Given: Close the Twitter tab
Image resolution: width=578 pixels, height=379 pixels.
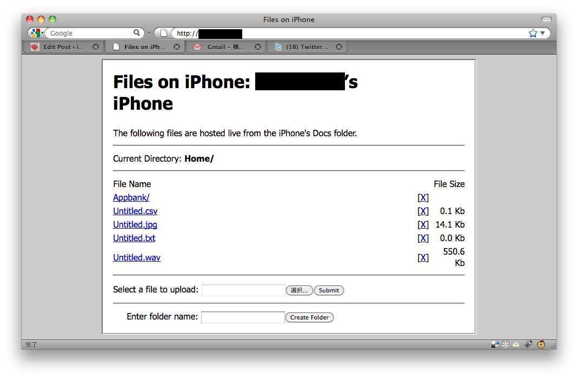Looking at the screenshot, I should (339, 47).
